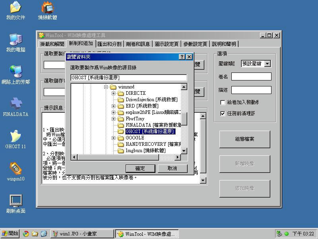Expand the GOOGLE folder node

pyautogui.click(x=113, y=138)
